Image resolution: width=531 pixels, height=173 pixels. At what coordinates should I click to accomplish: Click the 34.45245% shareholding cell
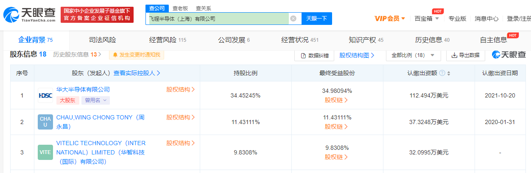tap(245, 95)
